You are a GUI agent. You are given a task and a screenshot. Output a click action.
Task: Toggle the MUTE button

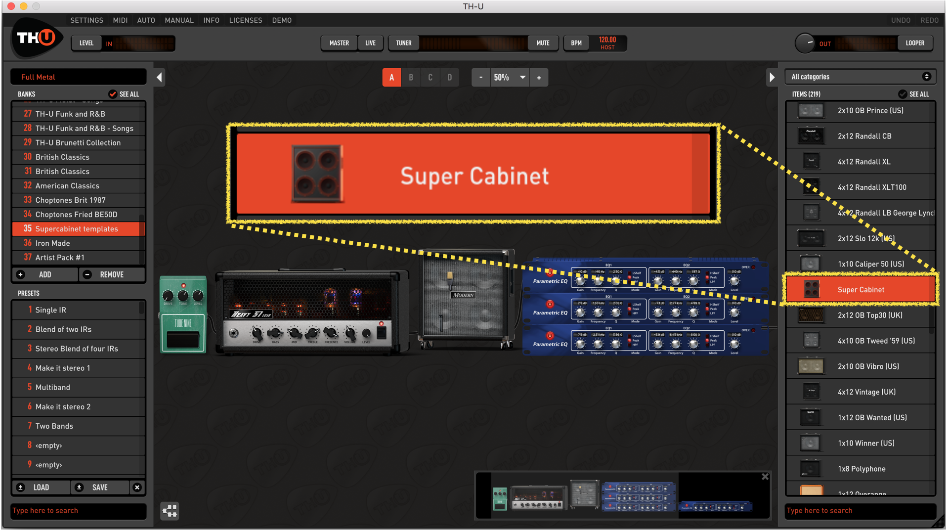(543, 43)
